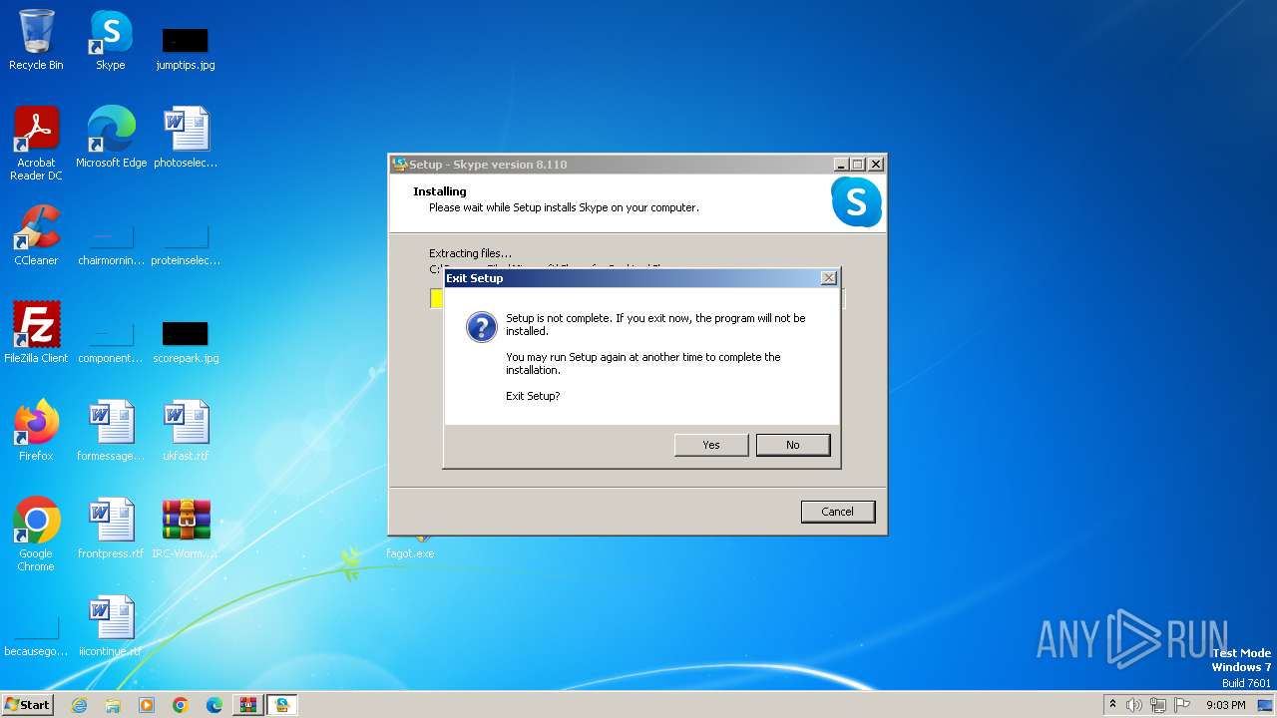Image resolution: width=1277 pixels, height=718 pixels.
Task: Click No to continue Skype setup
Action: [793, 445]
